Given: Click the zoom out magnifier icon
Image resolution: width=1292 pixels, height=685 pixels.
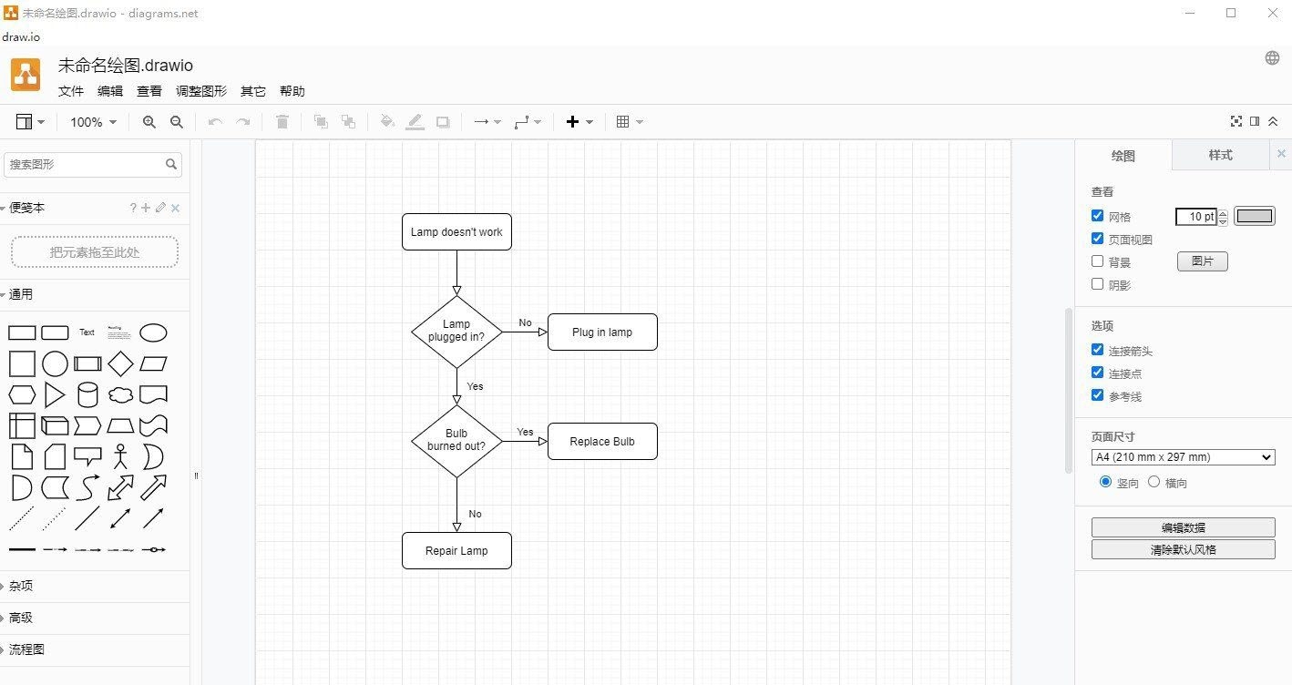Looking at the screenshot, I should tap(177, 122).
